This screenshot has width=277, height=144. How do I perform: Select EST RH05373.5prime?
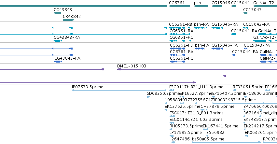[186, 126]
